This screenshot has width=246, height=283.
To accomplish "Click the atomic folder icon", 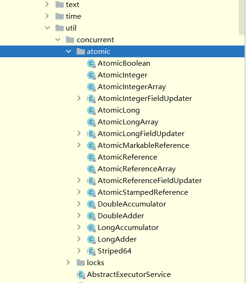I will [x=80, y=52].
